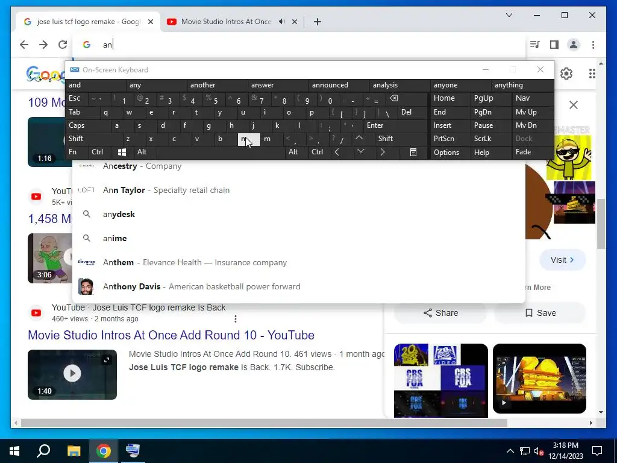Click the vertical page scrollbar thumb
Screen dimensions: 617x463
click(x=601, y=224)
